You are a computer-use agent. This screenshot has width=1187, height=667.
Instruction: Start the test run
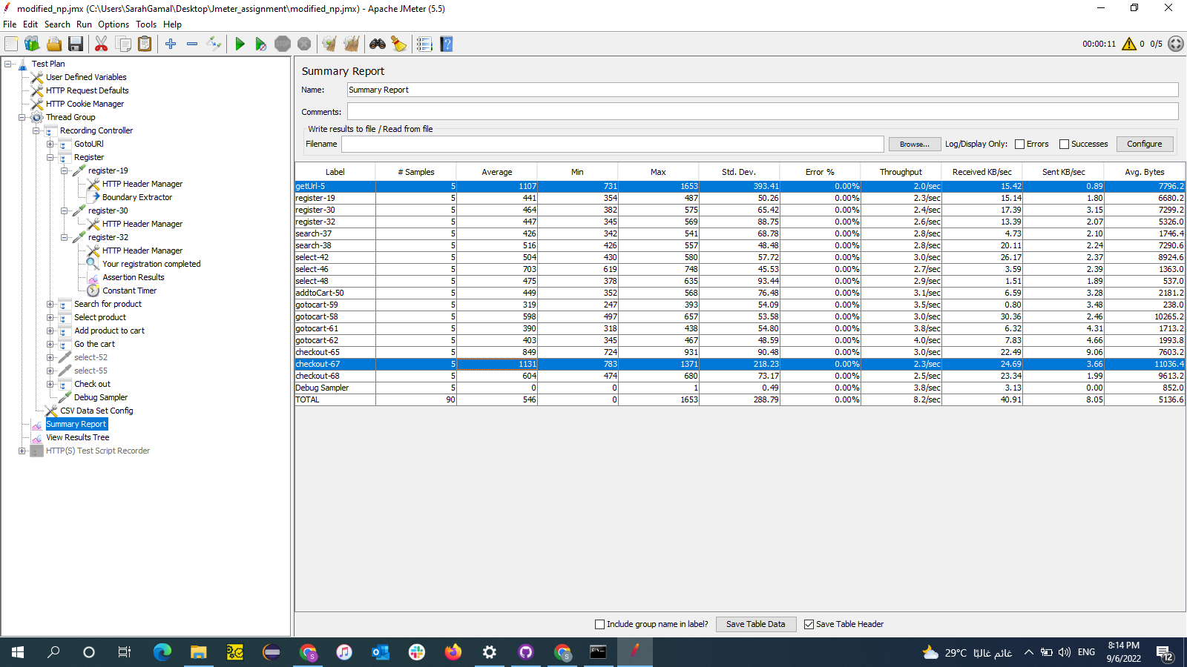point(240,44)
